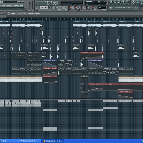The height and width of the screenshot is (143, 143).
Task: Click the '32 beats' hint bar text
Action: (20, 9)
